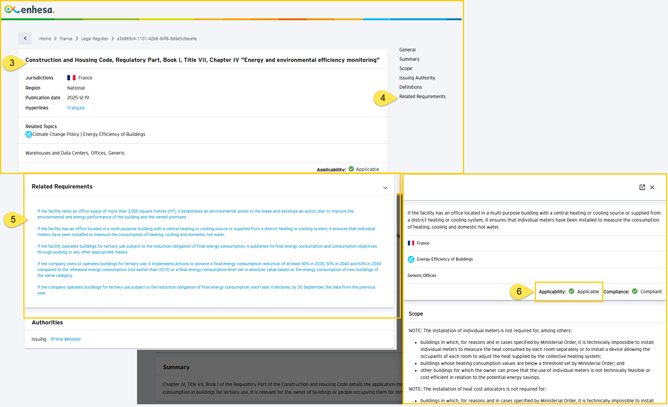Open the Prime Minister issuing authority link
Screen dimensions: 668x407
66,339
